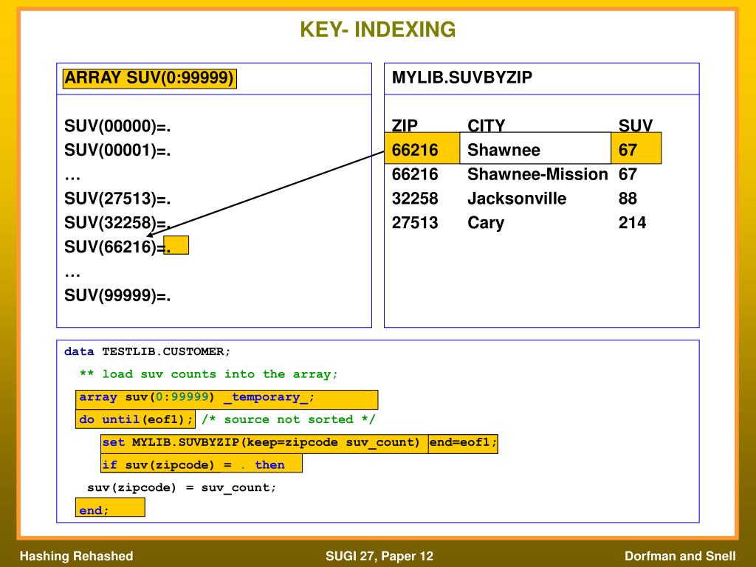The width and height of the screenshot is (756, 567).
Task: Select the highlighted 66216 zip cell
Action: point(422,148)
